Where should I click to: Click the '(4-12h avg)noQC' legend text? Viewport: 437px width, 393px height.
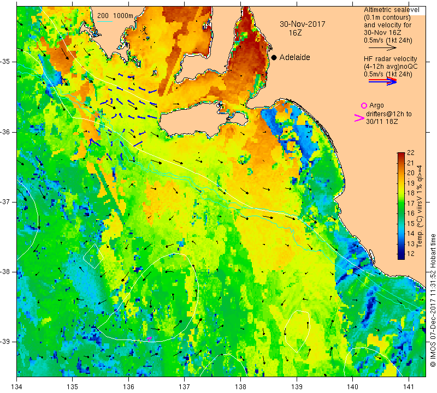[391, 67]
